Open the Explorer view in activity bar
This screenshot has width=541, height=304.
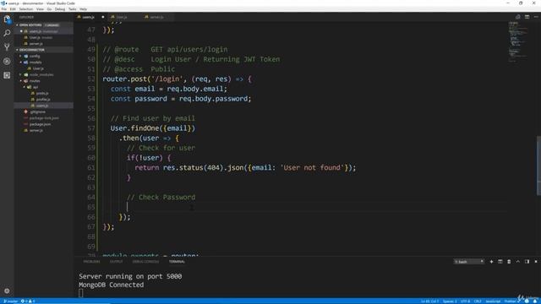tap(7, 19)
